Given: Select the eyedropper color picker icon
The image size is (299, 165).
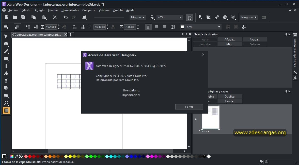Looking at the screenshot, I should 17,156.
